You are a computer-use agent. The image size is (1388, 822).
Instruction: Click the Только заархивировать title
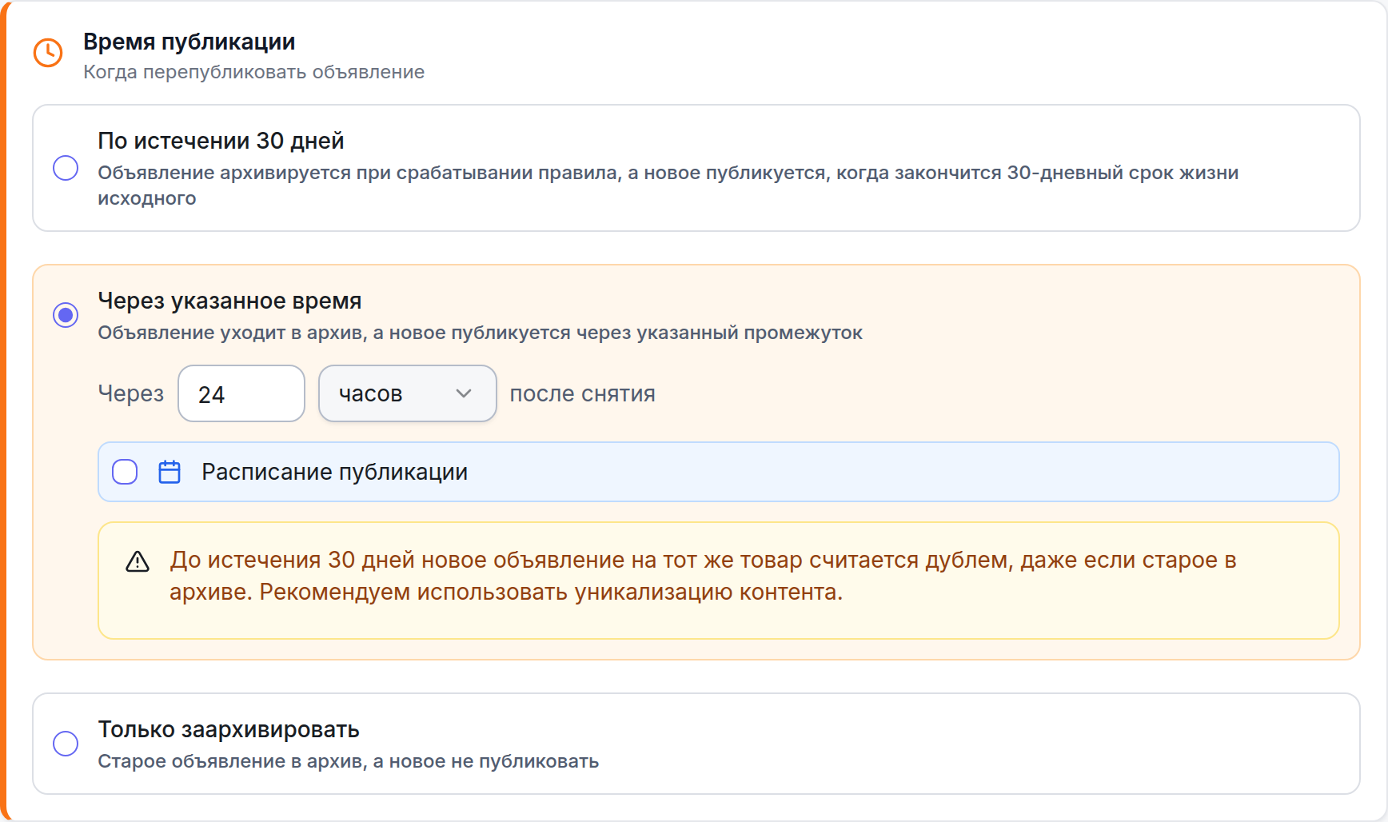pos(229,729)
